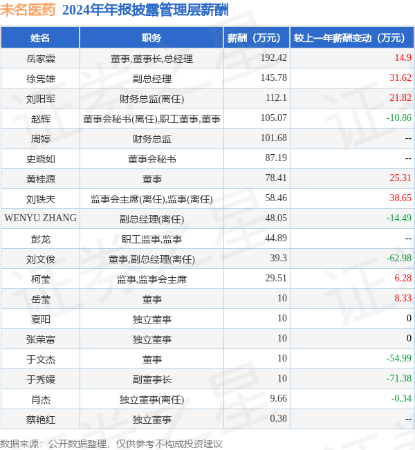Select the name 赵辉
The height and width of the screenshot is (450, 415).
[x=41, y=119]
